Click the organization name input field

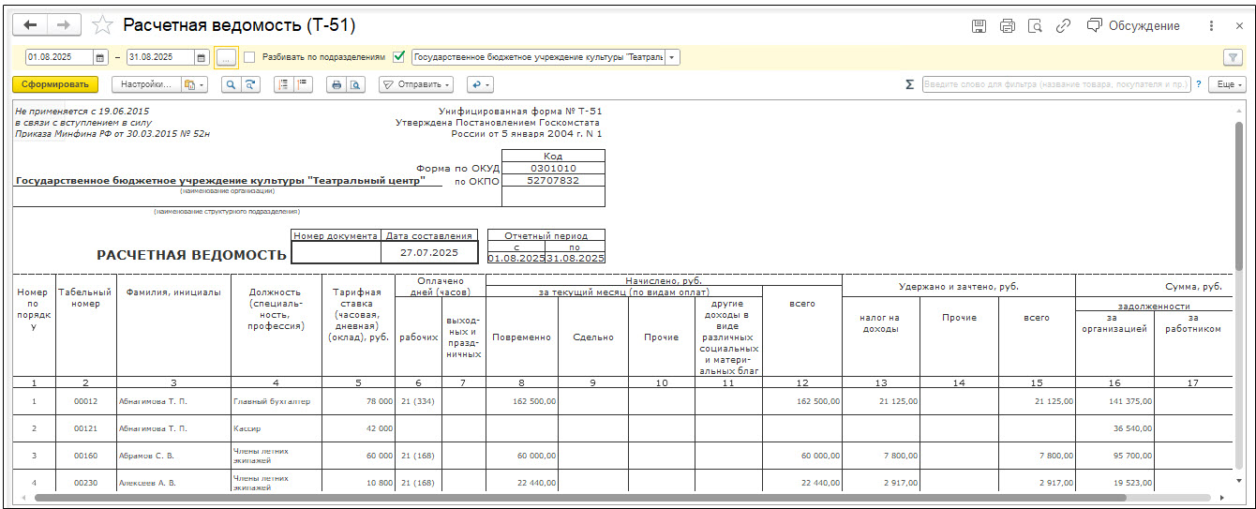click(x=538, y=57)
